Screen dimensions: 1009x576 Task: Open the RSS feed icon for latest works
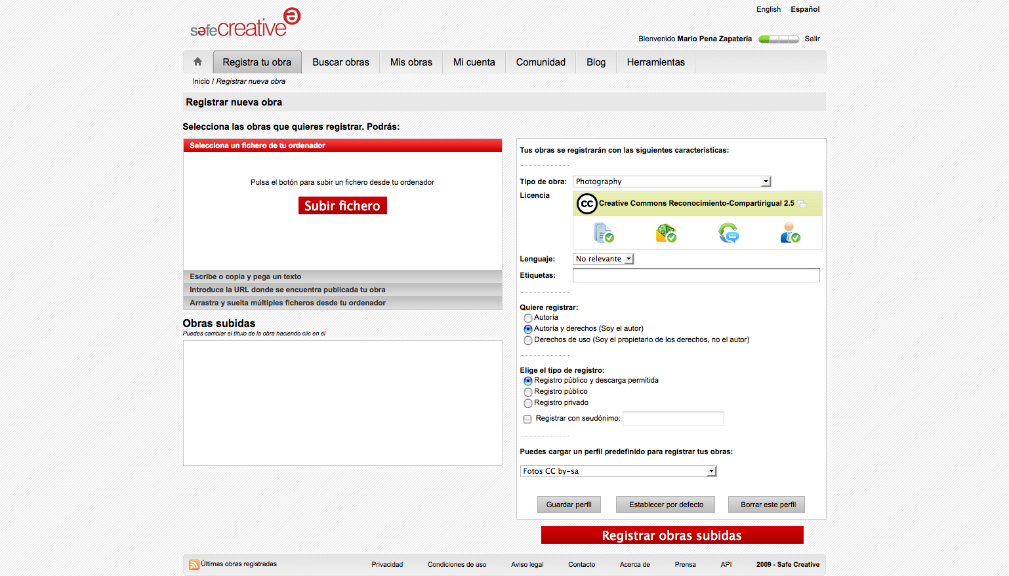point(194,565)
